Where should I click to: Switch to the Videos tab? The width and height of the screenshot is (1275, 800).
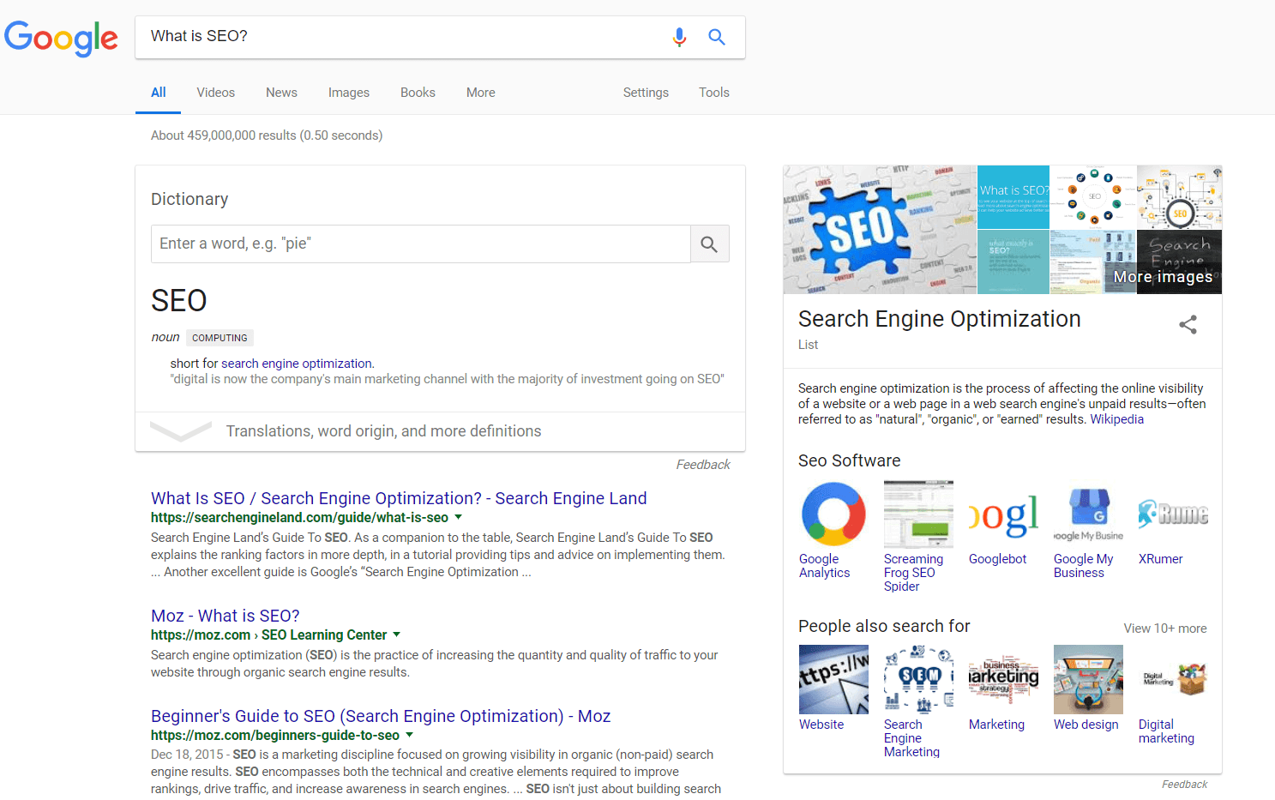click(215, 93)
